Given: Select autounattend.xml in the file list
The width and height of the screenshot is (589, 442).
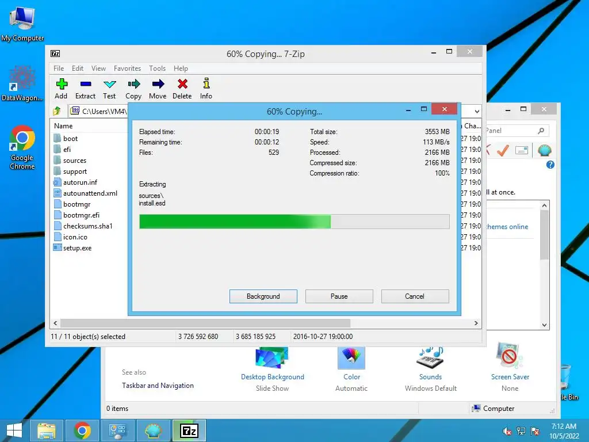Looking at the screenshot, I should (x=85, y=193).
